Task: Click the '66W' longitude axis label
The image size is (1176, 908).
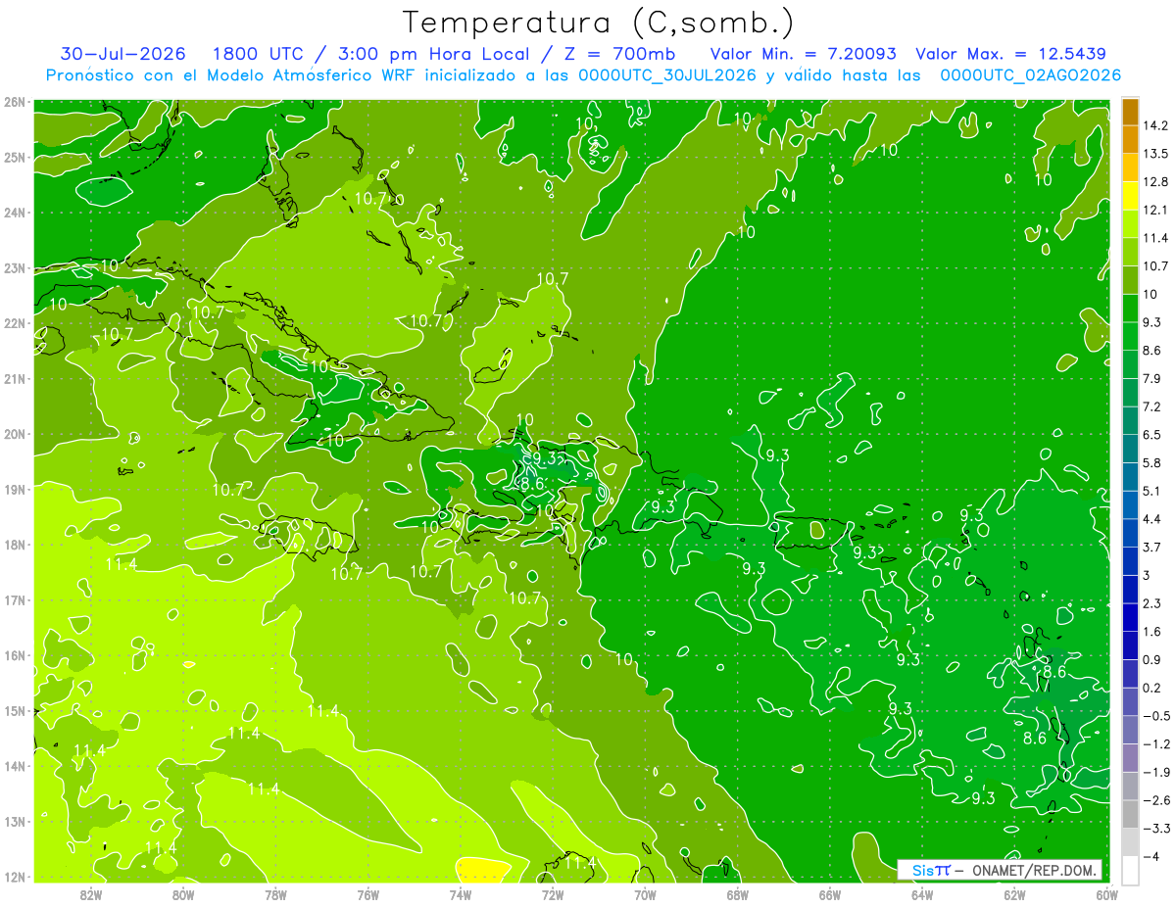Action: click(830, 895)
